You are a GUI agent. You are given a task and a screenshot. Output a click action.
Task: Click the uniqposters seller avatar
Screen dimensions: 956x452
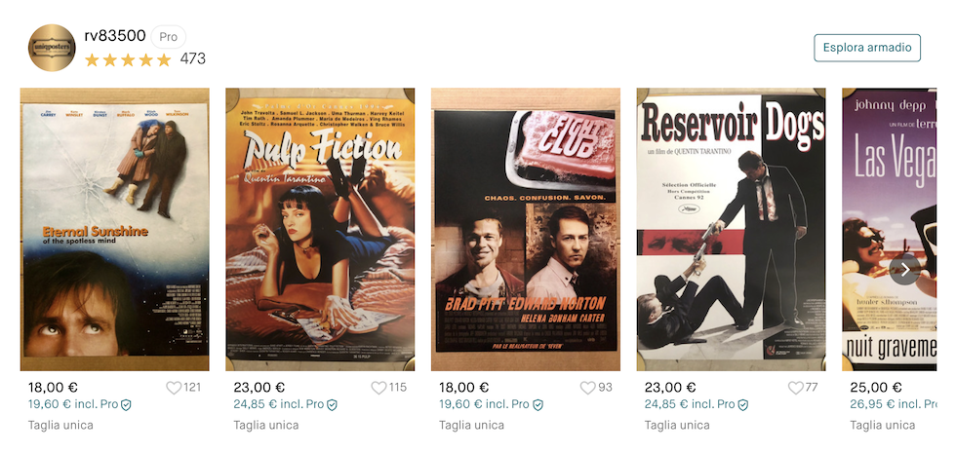pyautogui.click(x=52, y=48)
